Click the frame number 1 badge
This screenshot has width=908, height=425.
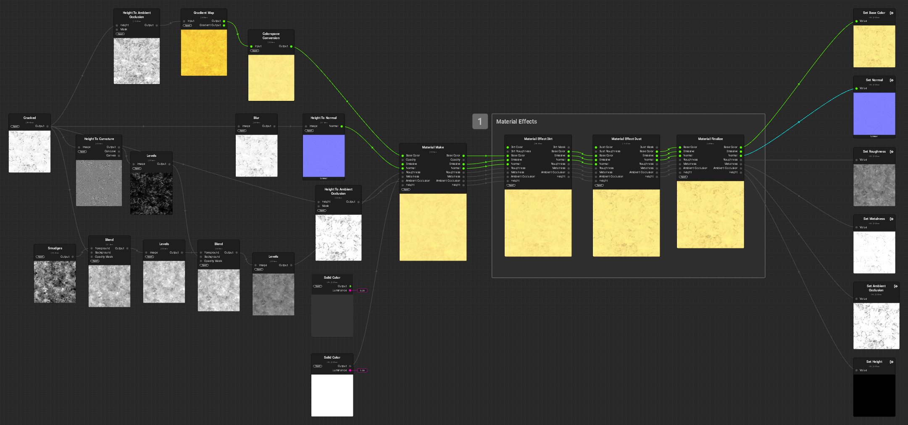point(480,121)
